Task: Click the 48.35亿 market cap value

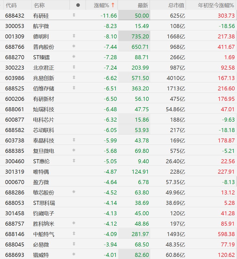Action: pos(175,245)
